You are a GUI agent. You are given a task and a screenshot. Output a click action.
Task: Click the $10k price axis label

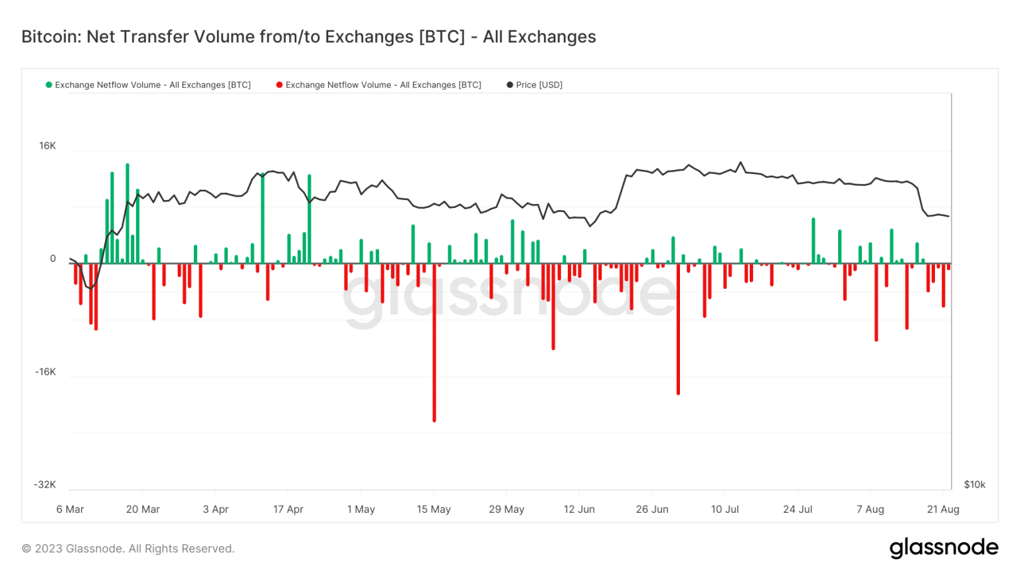tap(974, 485)
